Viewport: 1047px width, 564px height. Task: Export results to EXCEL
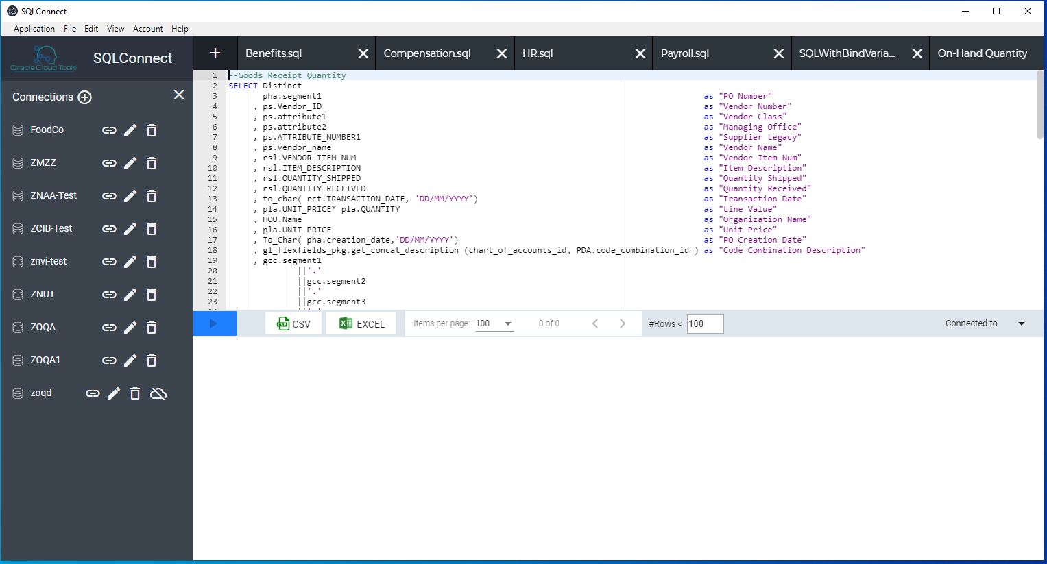coord(361,323)
